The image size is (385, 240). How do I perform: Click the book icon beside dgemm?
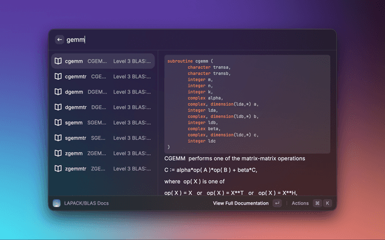(x=58, y=92)
